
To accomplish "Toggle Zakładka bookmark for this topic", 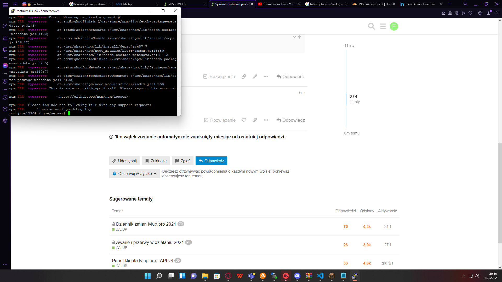I will click(x=156, y=161).
